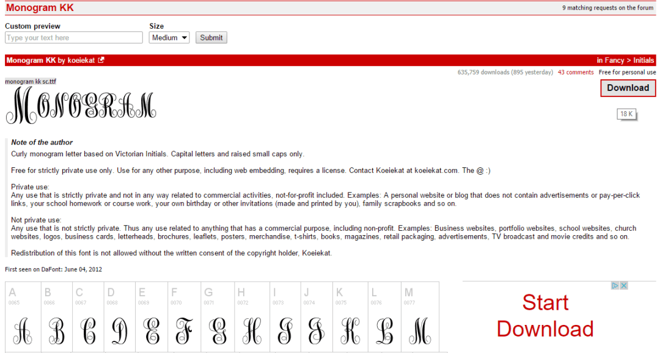This screenshot has height=353, width=660.
Task: Close the advertisement with the X icon
Action: 624,286
